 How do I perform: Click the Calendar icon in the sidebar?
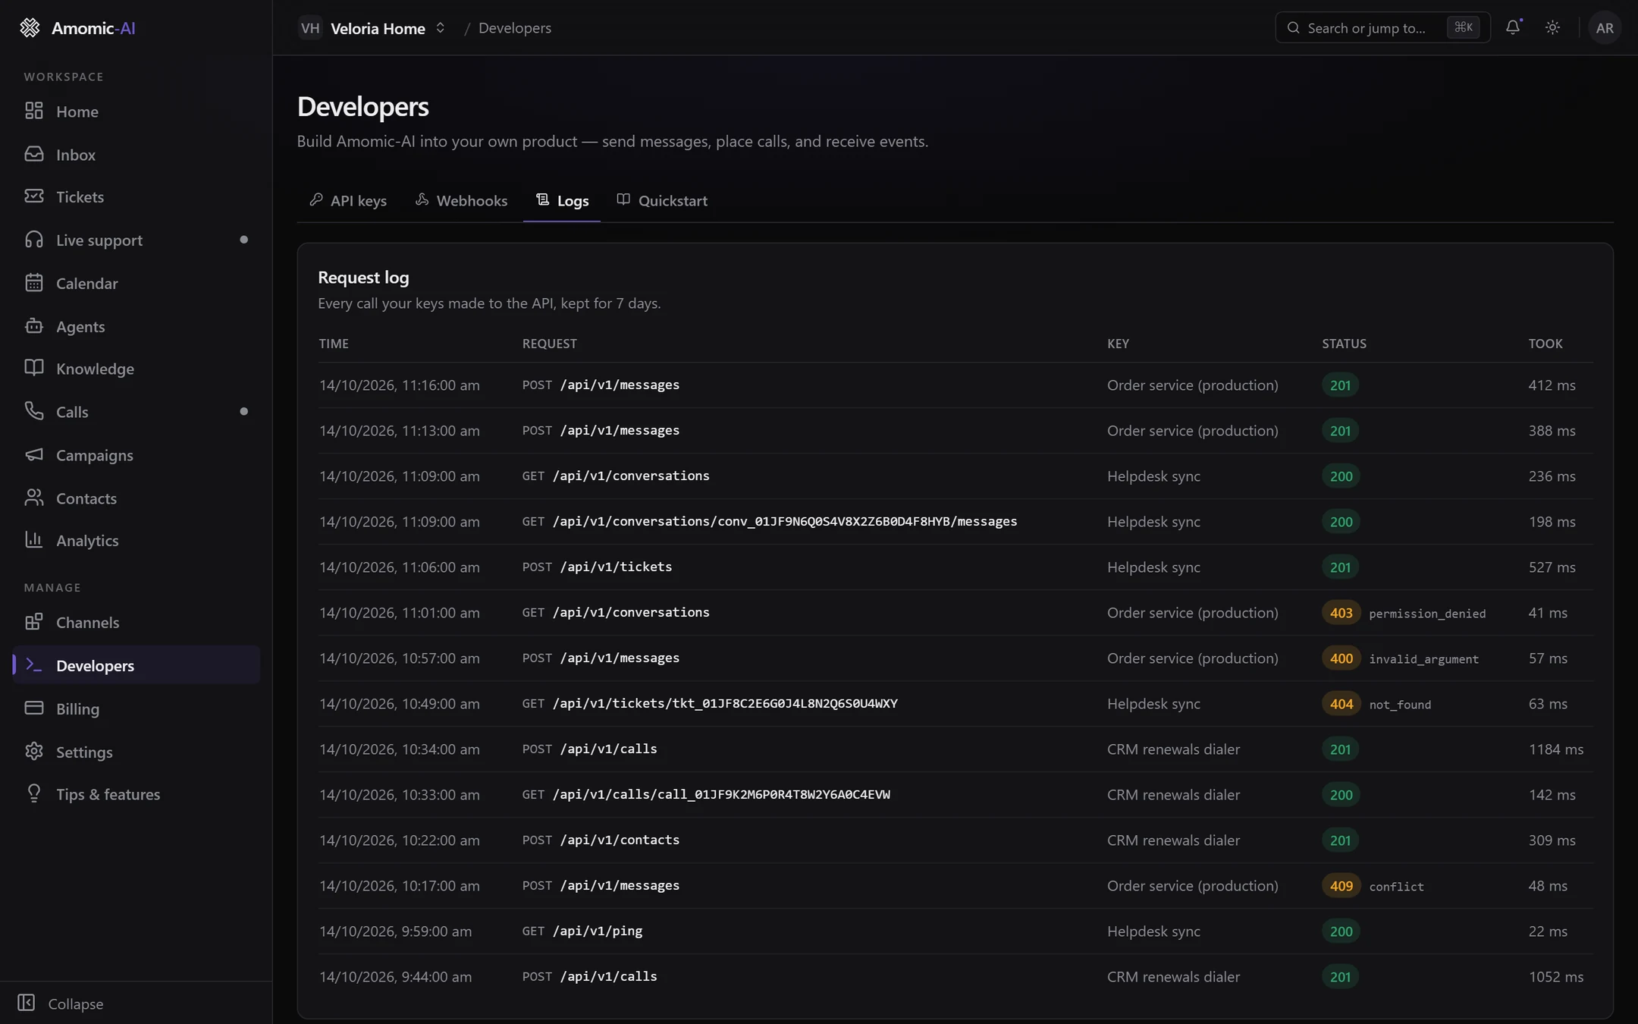pos(34,283)
